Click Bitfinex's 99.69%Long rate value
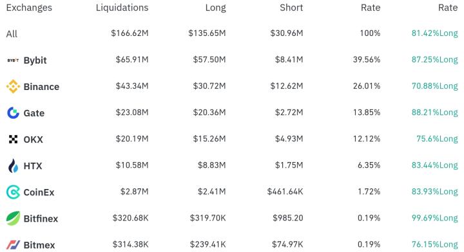 coord(434,218)
